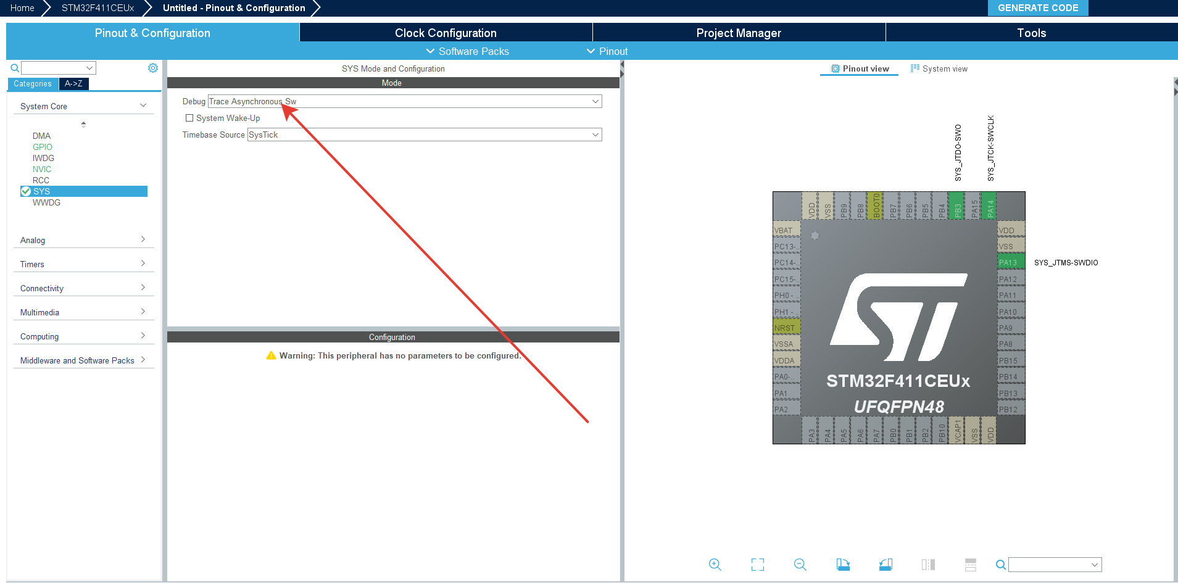This screenshot has width=1178, height=585.
Task: Open the Project Manager tab
Action: tap(738, 33)
